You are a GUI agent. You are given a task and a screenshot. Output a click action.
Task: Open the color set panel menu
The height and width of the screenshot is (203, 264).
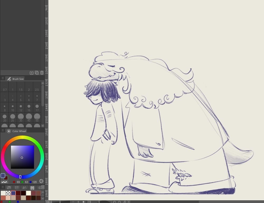tap(3, 187)
